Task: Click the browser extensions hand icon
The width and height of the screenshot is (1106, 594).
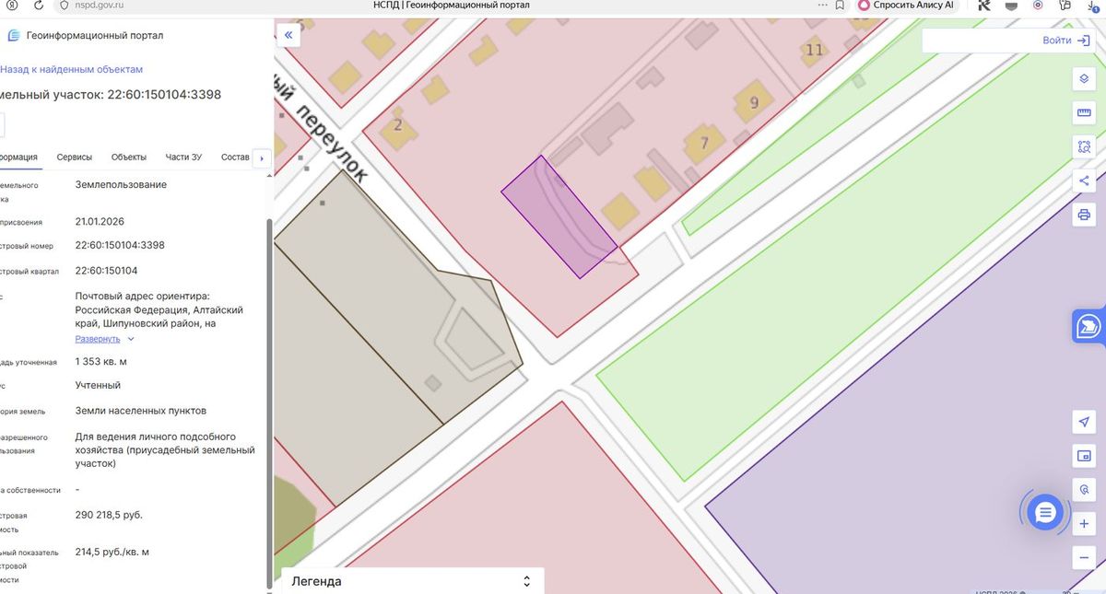Action: click(x=1064, y=6)
